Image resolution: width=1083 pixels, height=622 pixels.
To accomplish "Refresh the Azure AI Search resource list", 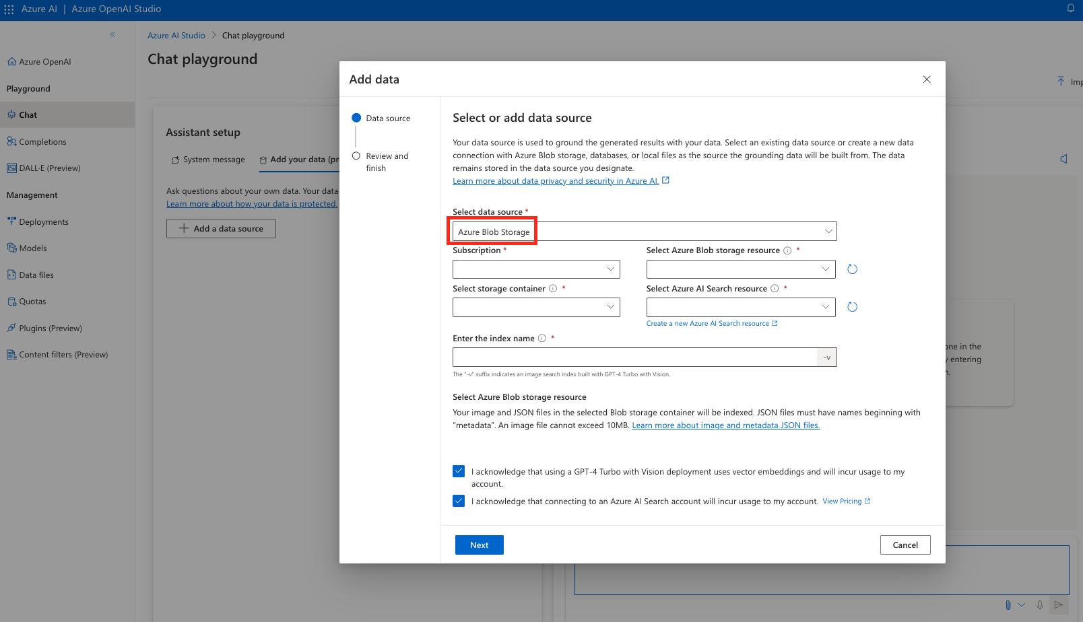I will pyautogui.click(x=852, y=307).
